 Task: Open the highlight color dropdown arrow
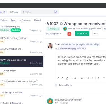pyautogui.click(x=70, y=78)
